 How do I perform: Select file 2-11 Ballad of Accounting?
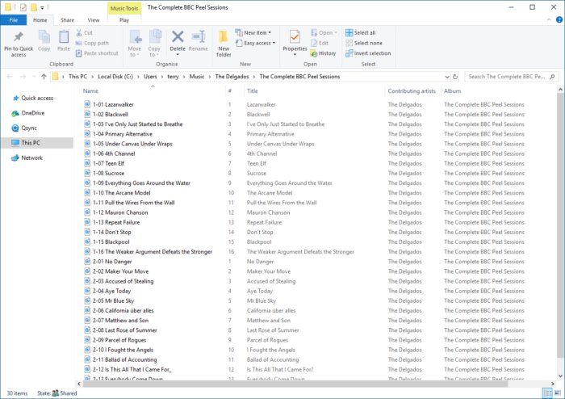pos(124,359)
